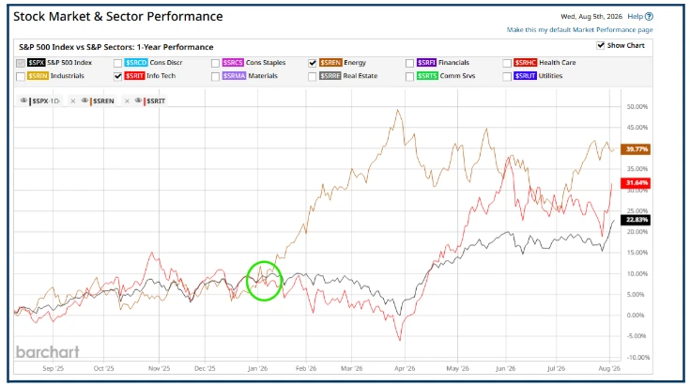This screenshot has width=690, height=386.
Task: Click the lavender $SRMA symbol badge
Action: coord(234,76)
